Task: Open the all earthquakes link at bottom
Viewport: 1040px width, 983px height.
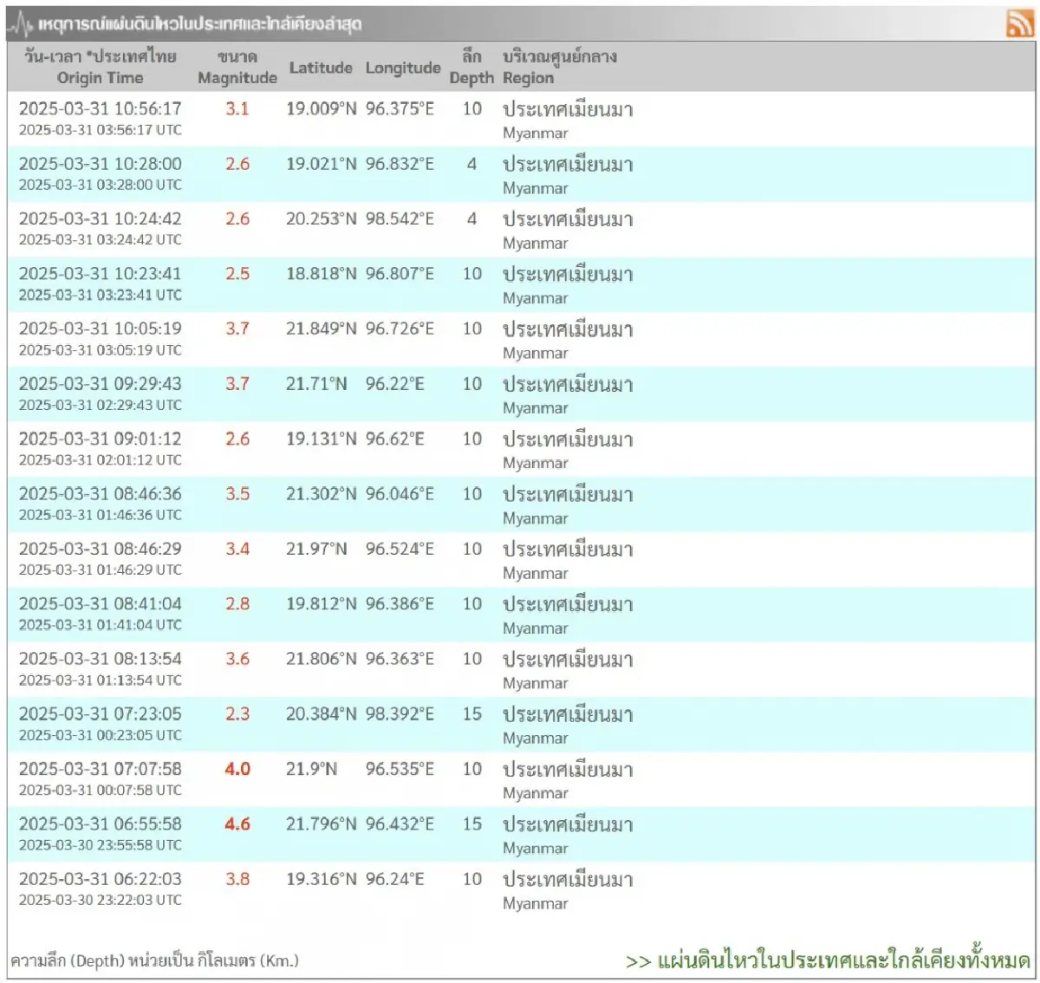Action: [x=828, y=960]
